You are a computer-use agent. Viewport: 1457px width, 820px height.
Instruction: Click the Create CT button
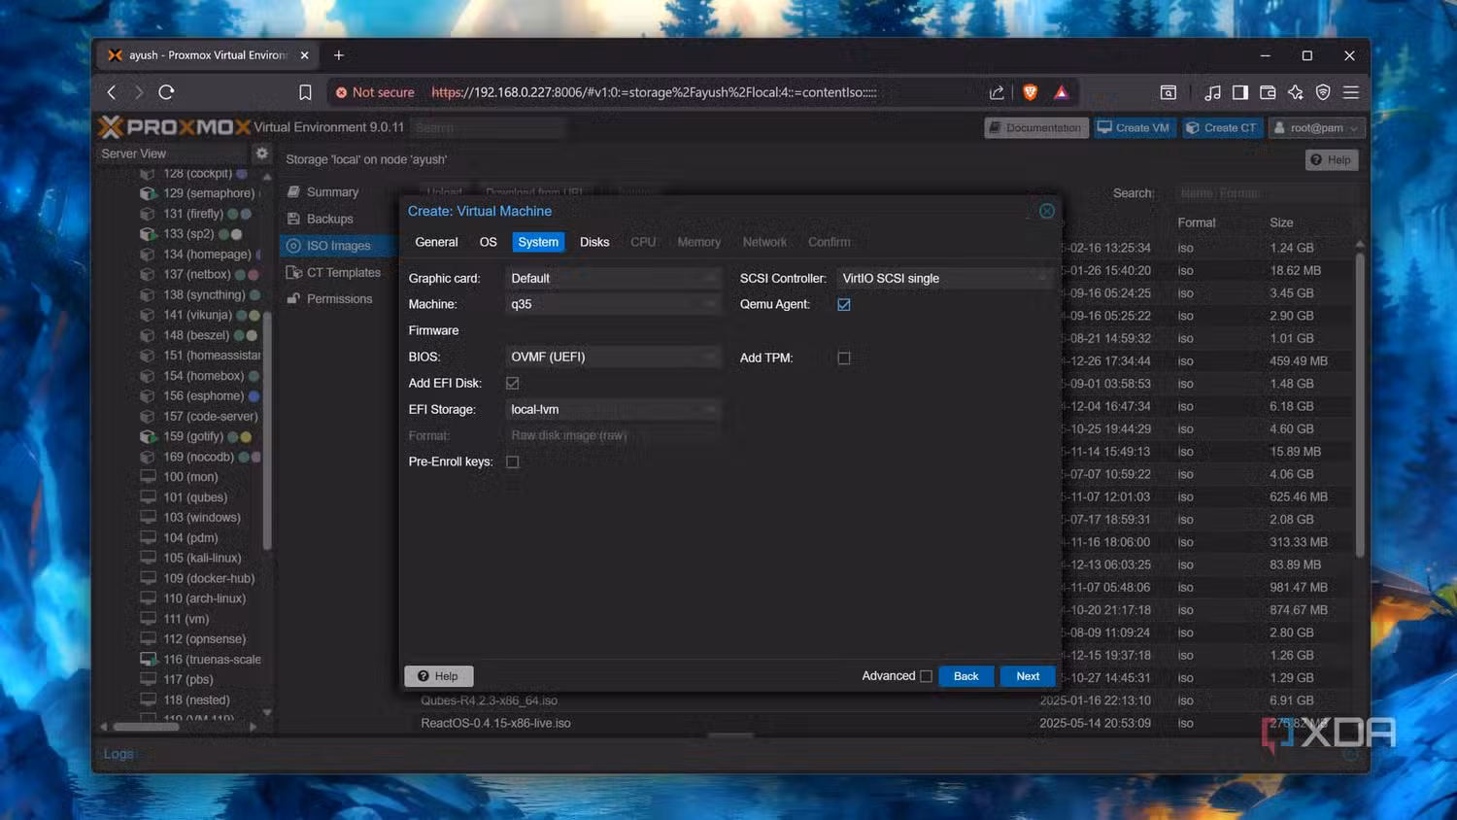pyautogui.click(x=1221, y=127)
